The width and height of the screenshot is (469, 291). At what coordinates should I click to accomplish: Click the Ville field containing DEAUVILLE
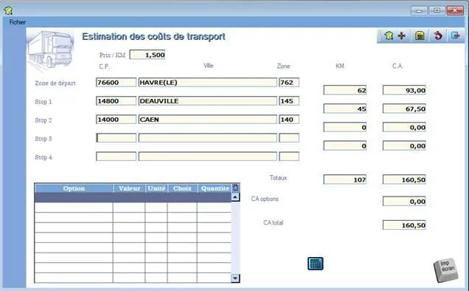[207, 101]
